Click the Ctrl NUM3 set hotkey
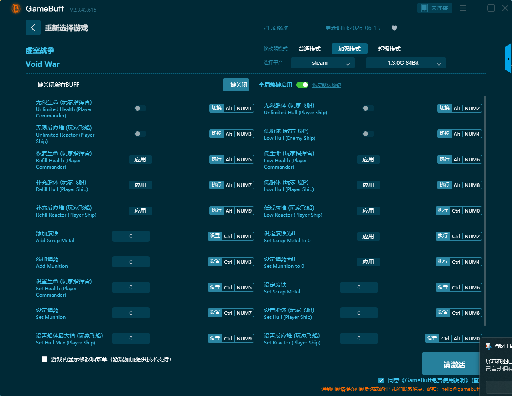 click(x=231, y=262)
